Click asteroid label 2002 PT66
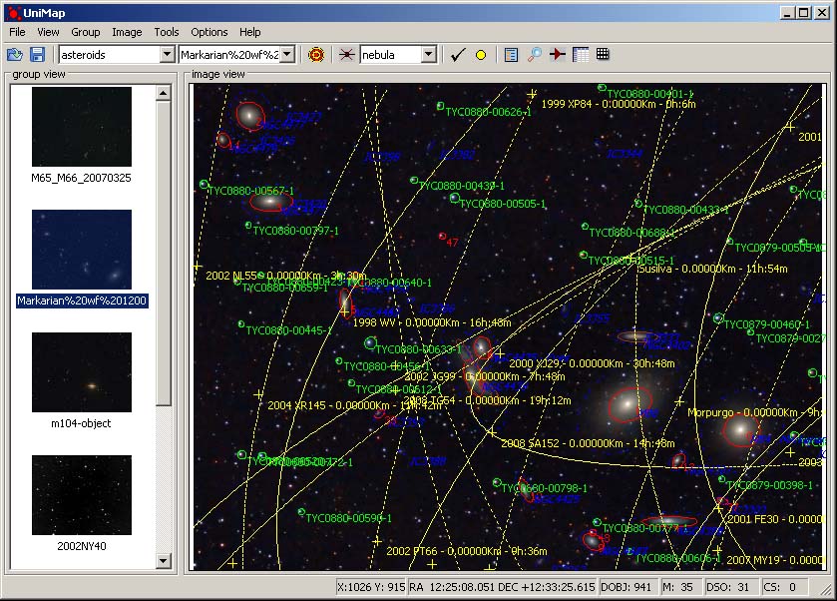Viewport: 837px width, 601px height. (467, 551)
